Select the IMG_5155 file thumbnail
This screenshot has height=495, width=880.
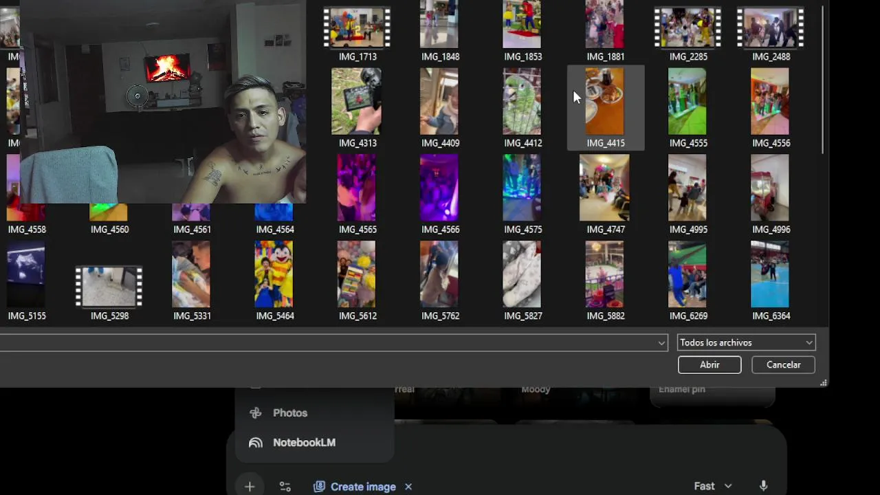pos(26,274)
